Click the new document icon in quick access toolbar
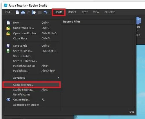 point(17,12)
